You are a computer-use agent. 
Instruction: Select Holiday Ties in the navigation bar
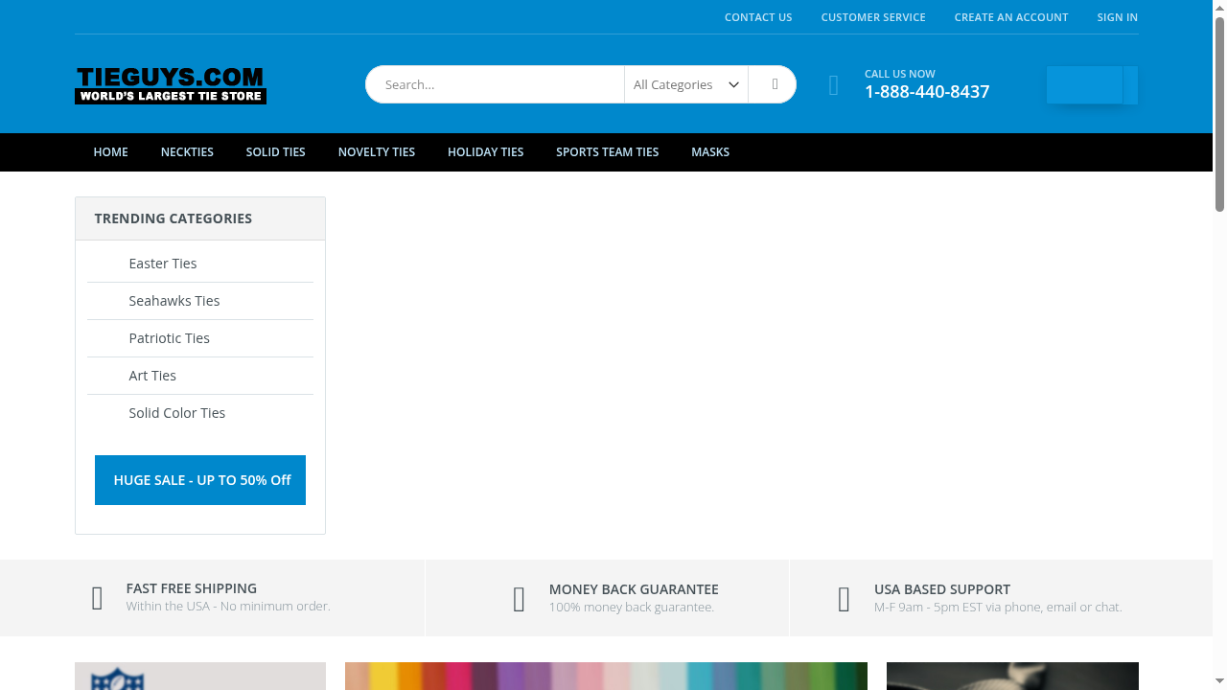tap(485, 152)
